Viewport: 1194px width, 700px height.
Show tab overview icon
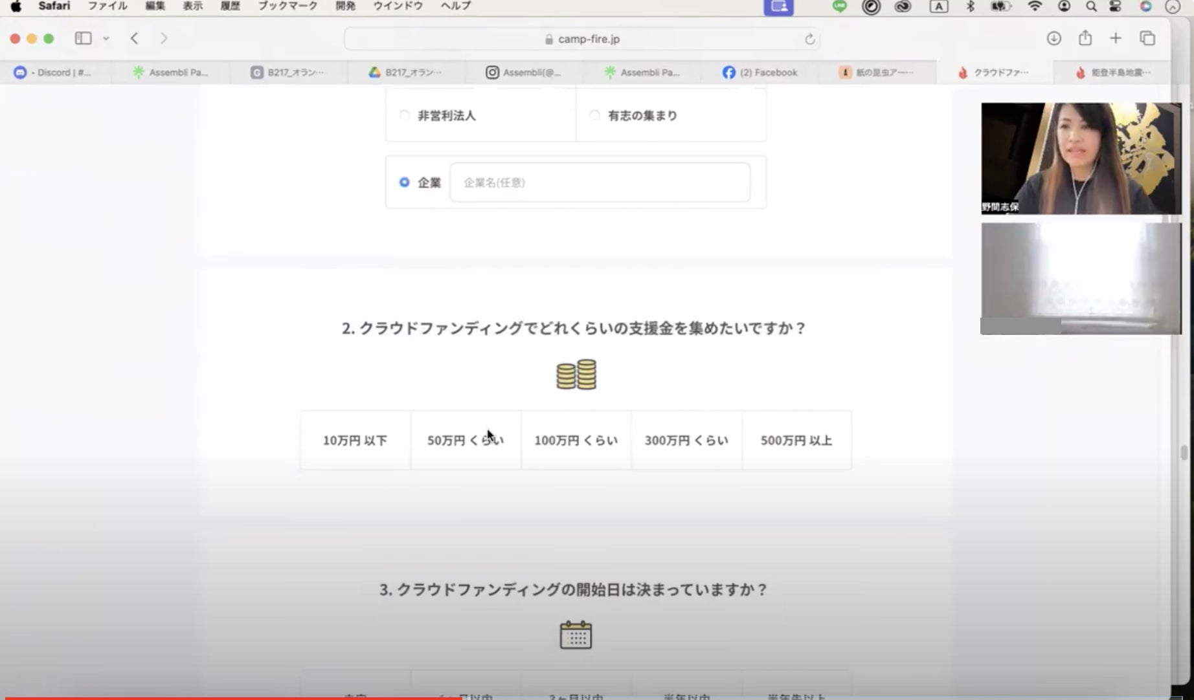pyautogui.click(x=1147, y=38)
